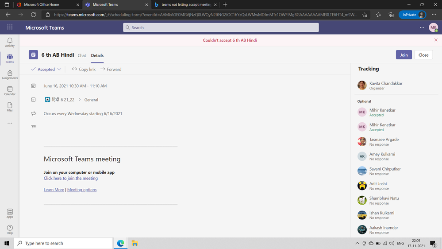Screen dimensions: 442x249
Task: Open browser settings and more menu
Action: click(x=434, y=15)
